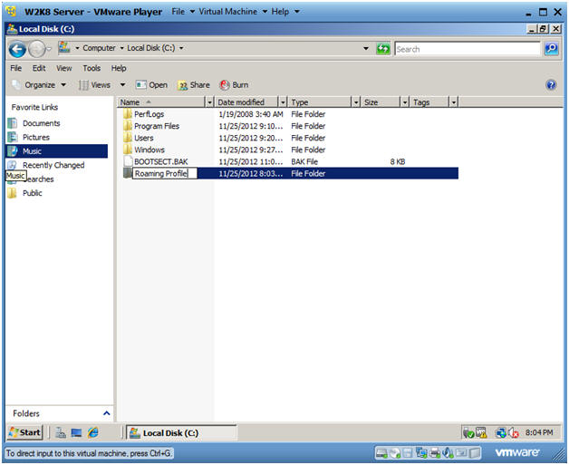Click the Burn toolbar button

(234, 85)
